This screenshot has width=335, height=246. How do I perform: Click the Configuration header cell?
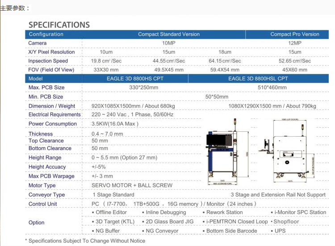46,34
